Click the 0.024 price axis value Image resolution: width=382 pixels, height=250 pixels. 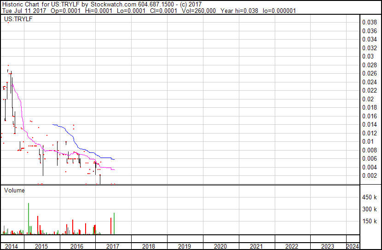(x=370, y=82)
